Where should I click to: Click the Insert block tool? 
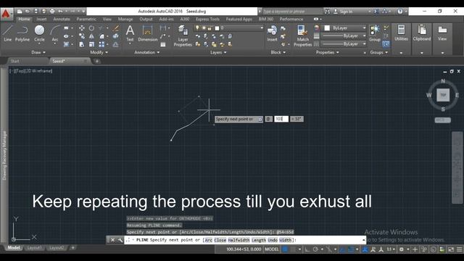coord(272,33)
